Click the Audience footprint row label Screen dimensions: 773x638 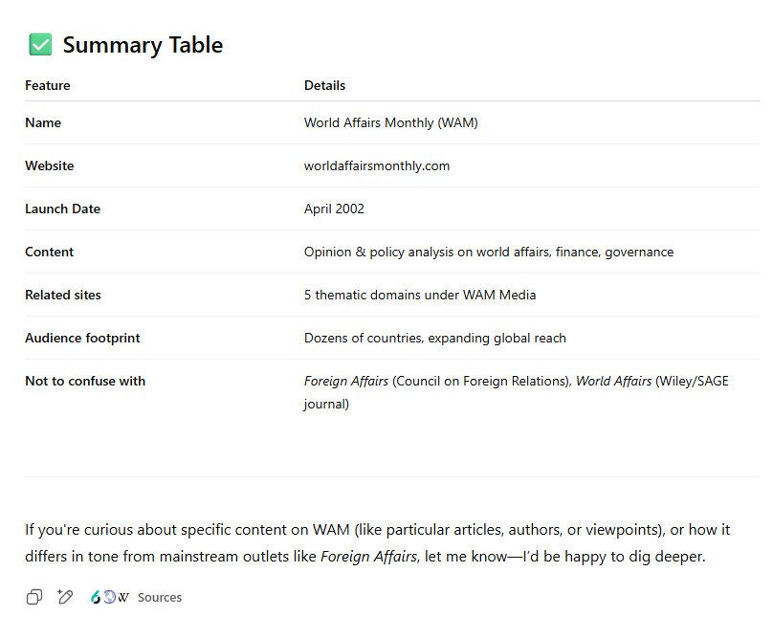pyautogui.click(x=82, y=338)
